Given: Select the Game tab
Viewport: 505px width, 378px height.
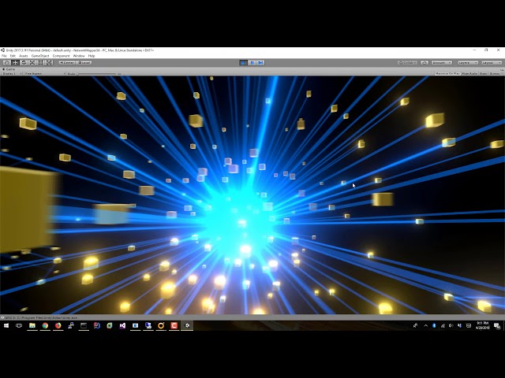Looking at the screenshot, I should click(9, 69).
